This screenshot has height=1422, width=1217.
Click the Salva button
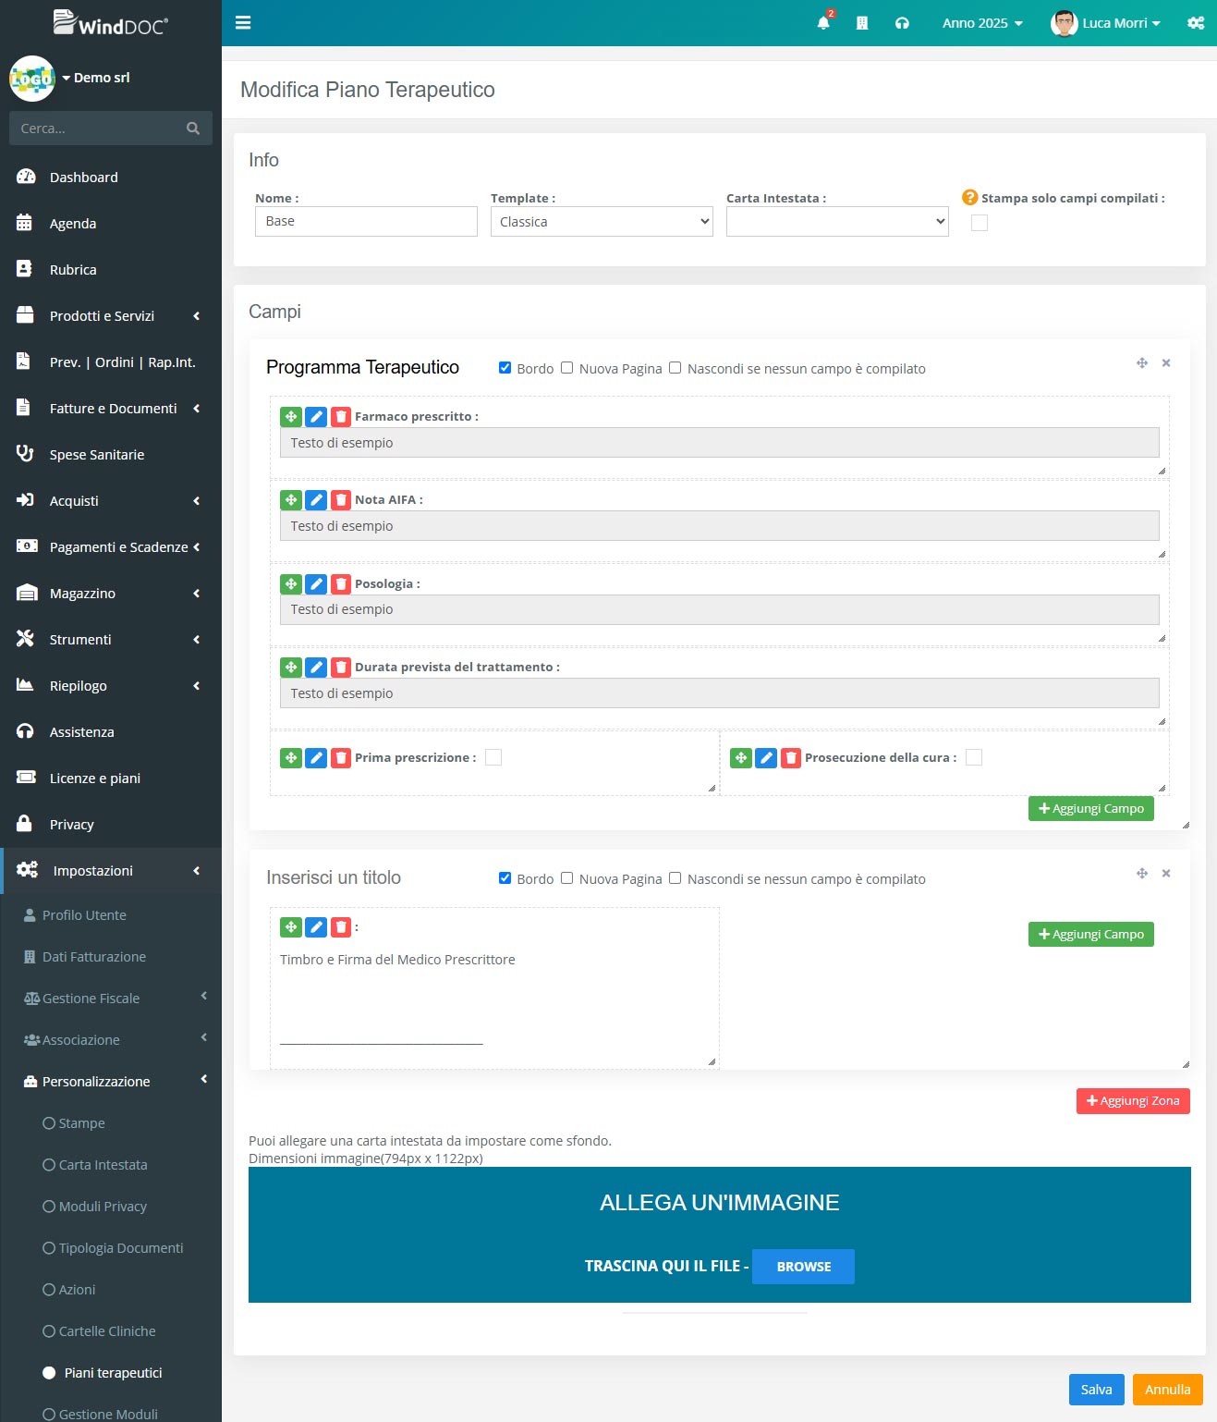coord(1096,1390)
